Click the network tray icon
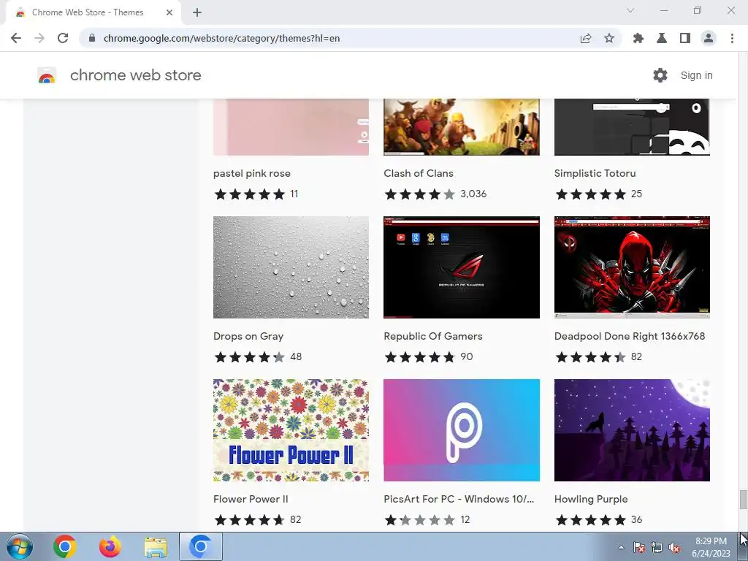The image size is (748, 561). [657, 547]
